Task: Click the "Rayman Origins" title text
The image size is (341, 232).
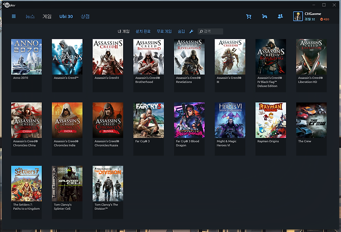Action: tap(268, 141)
